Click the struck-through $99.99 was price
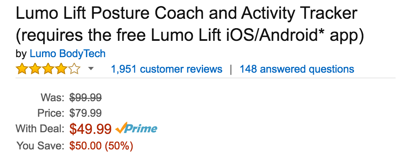This screenshot has height=160, width=407. coord(86,98)
